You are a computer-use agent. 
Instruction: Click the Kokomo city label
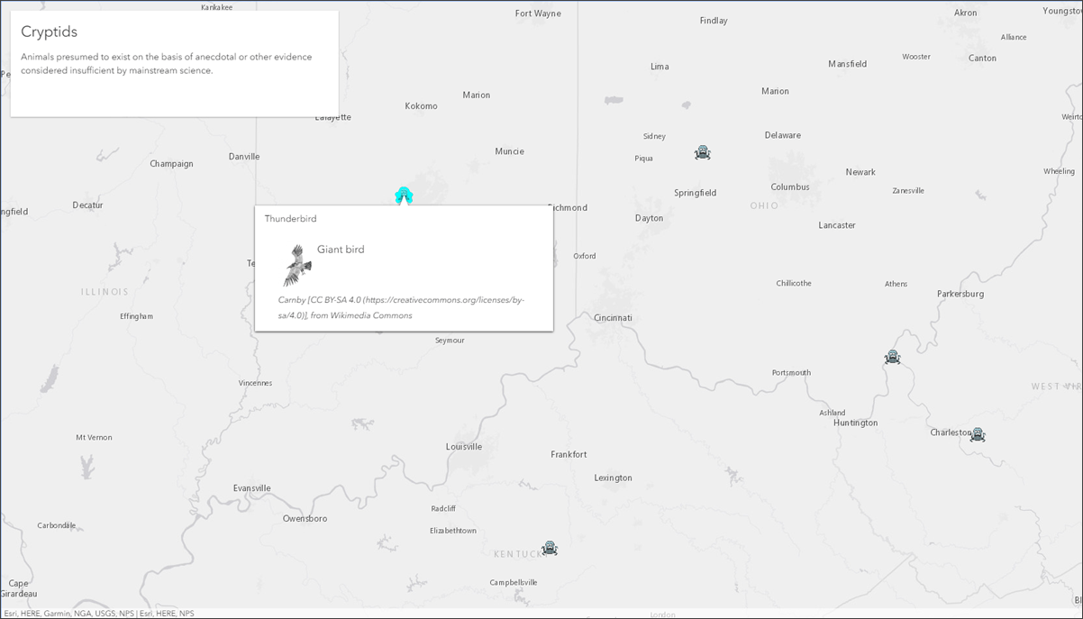(x=421, y=105)
